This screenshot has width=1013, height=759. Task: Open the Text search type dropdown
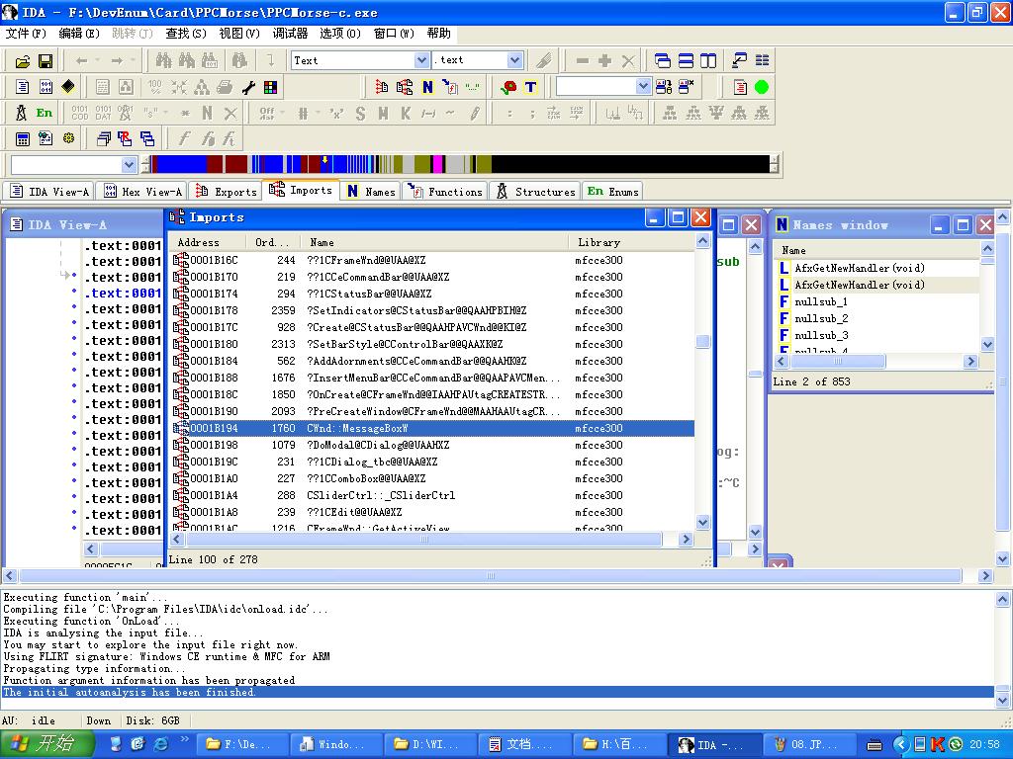[421, 60]
